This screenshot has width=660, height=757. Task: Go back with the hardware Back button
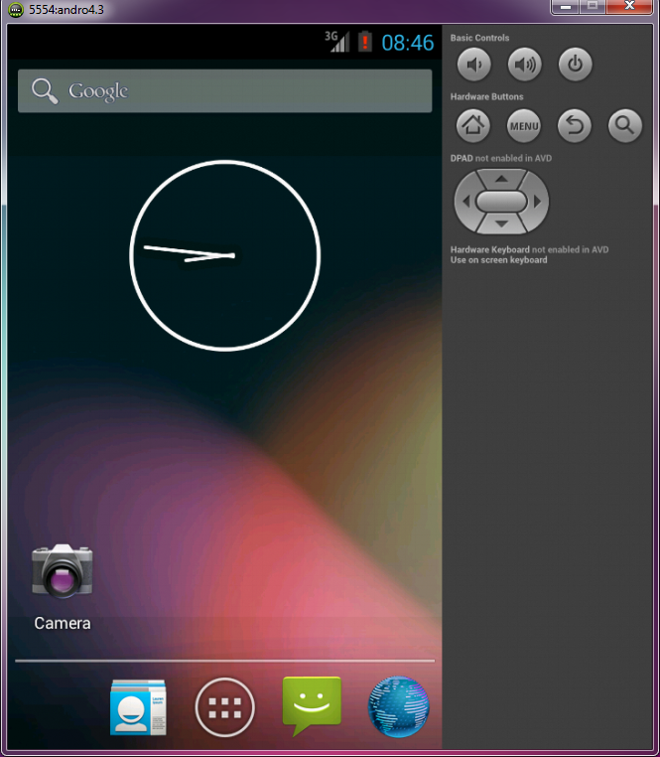tap(574, 125)
